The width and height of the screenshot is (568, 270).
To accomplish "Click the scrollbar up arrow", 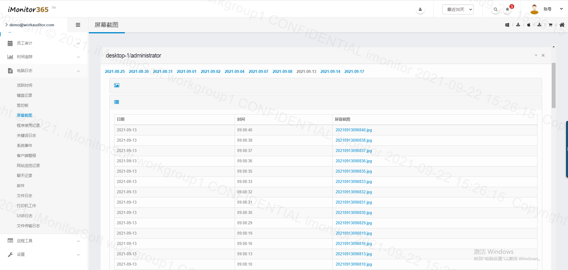I will point(554,47).
